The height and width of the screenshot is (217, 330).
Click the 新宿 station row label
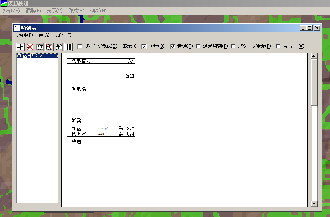pos(76,129)
